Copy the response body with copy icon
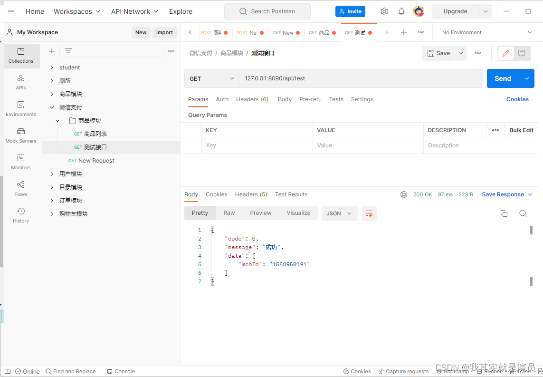 pyautogui.click(x=504, y=213)
